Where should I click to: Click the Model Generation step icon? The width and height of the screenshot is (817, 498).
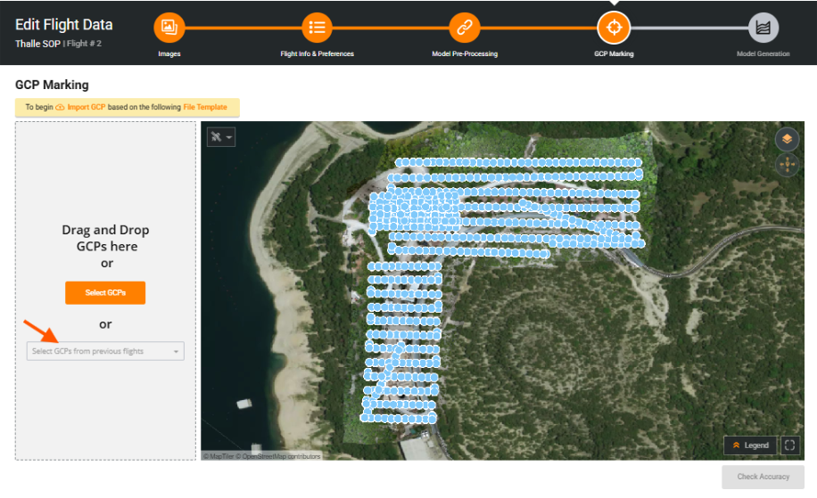click(x=763, y=27)
